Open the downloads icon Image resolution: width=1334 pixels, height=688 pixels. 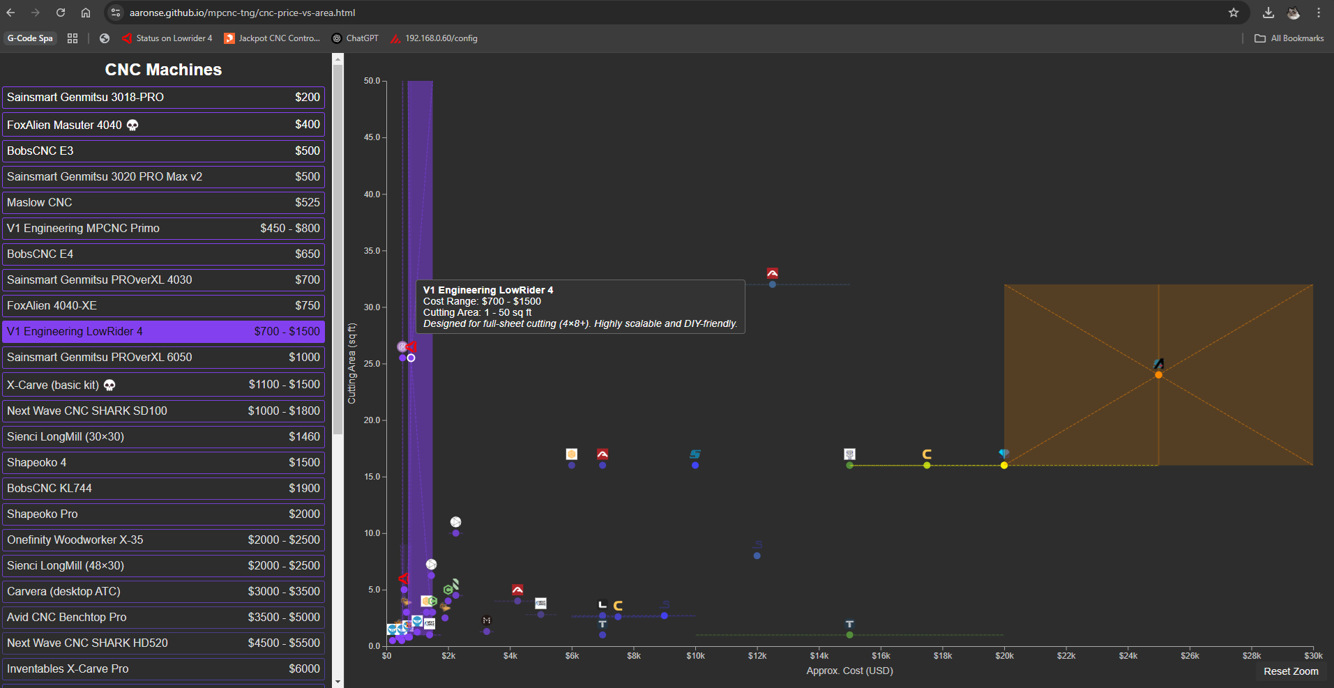coord(1268,13)
